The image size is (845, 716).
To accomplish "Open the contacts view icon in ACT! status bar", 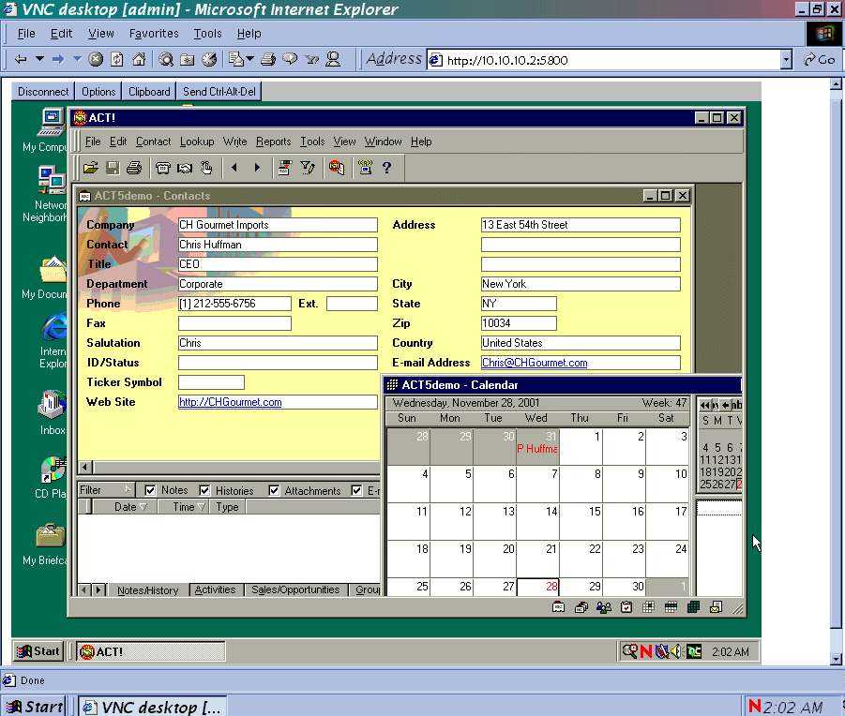I will (559, 607).
